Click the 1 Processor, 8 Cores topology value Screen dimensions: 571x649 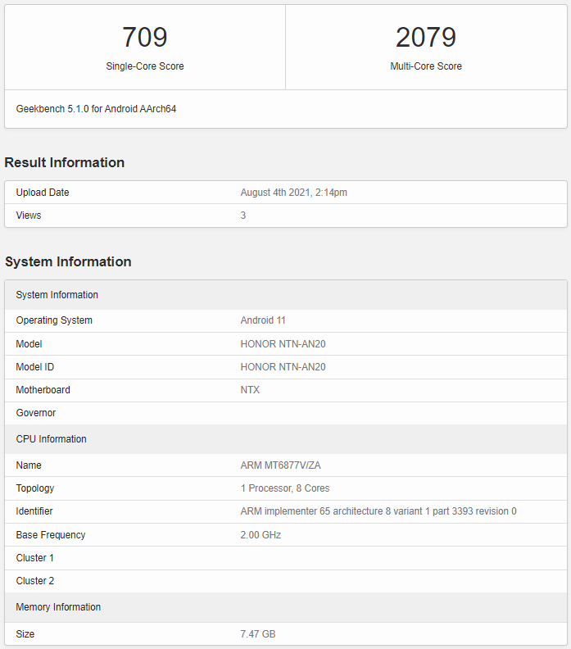pyautogui.click(x=285, y=488)
